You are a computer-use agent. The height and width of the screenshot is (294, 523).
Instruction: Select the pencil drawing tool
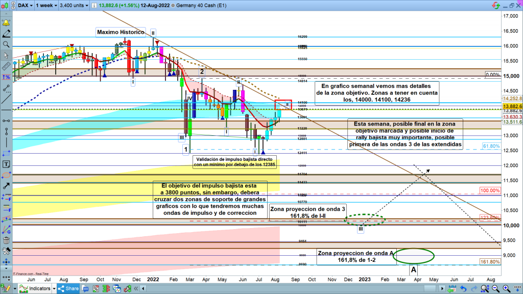click(x=6, y=34)
